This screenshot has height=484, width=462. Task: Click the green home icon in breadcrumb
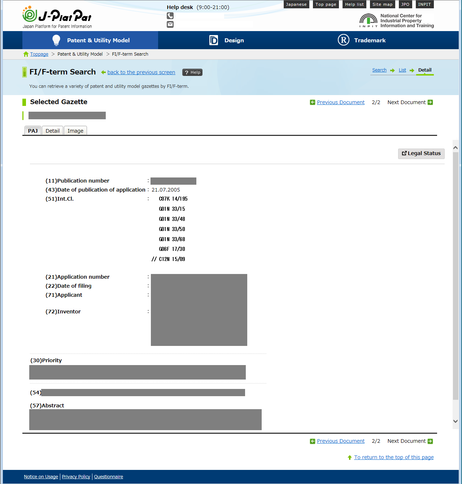tap(26, 54)
